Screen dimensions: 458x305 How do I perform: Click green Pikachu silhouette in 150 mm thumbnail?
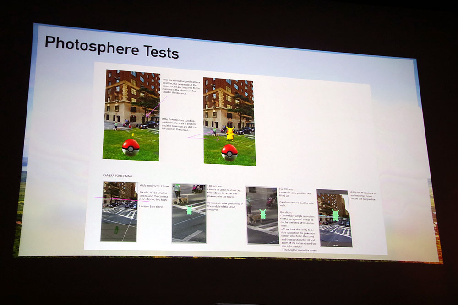point(262,214)
